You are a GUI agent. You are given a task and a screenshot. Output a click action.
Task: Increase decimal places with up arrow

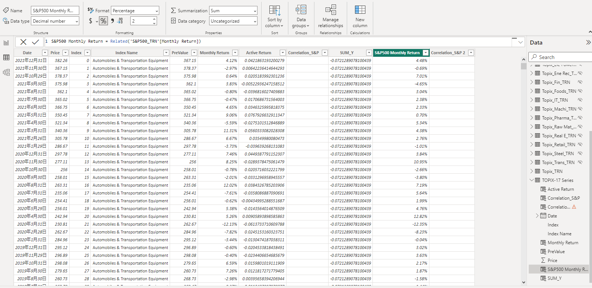(x=154, y=19)
